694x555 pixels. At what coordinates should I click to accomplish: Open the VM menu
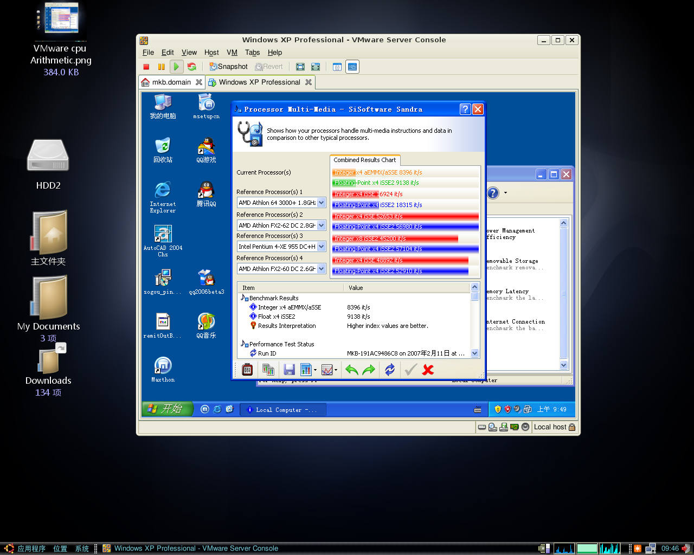click(232, 53)
